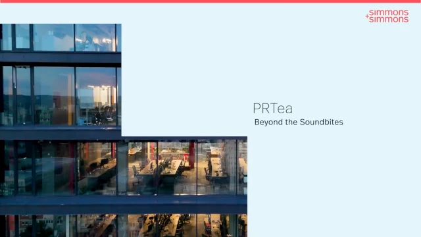Click the top simmons word in the logo
Viewport: 421px width, 237px height.
click(389, 13)
